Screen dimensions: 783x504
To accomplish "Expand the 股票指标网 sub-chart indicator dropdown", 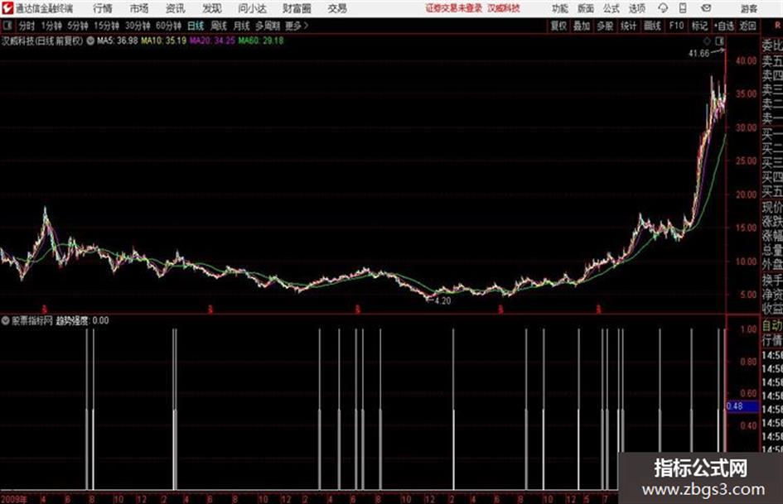I will pos(5,320).
